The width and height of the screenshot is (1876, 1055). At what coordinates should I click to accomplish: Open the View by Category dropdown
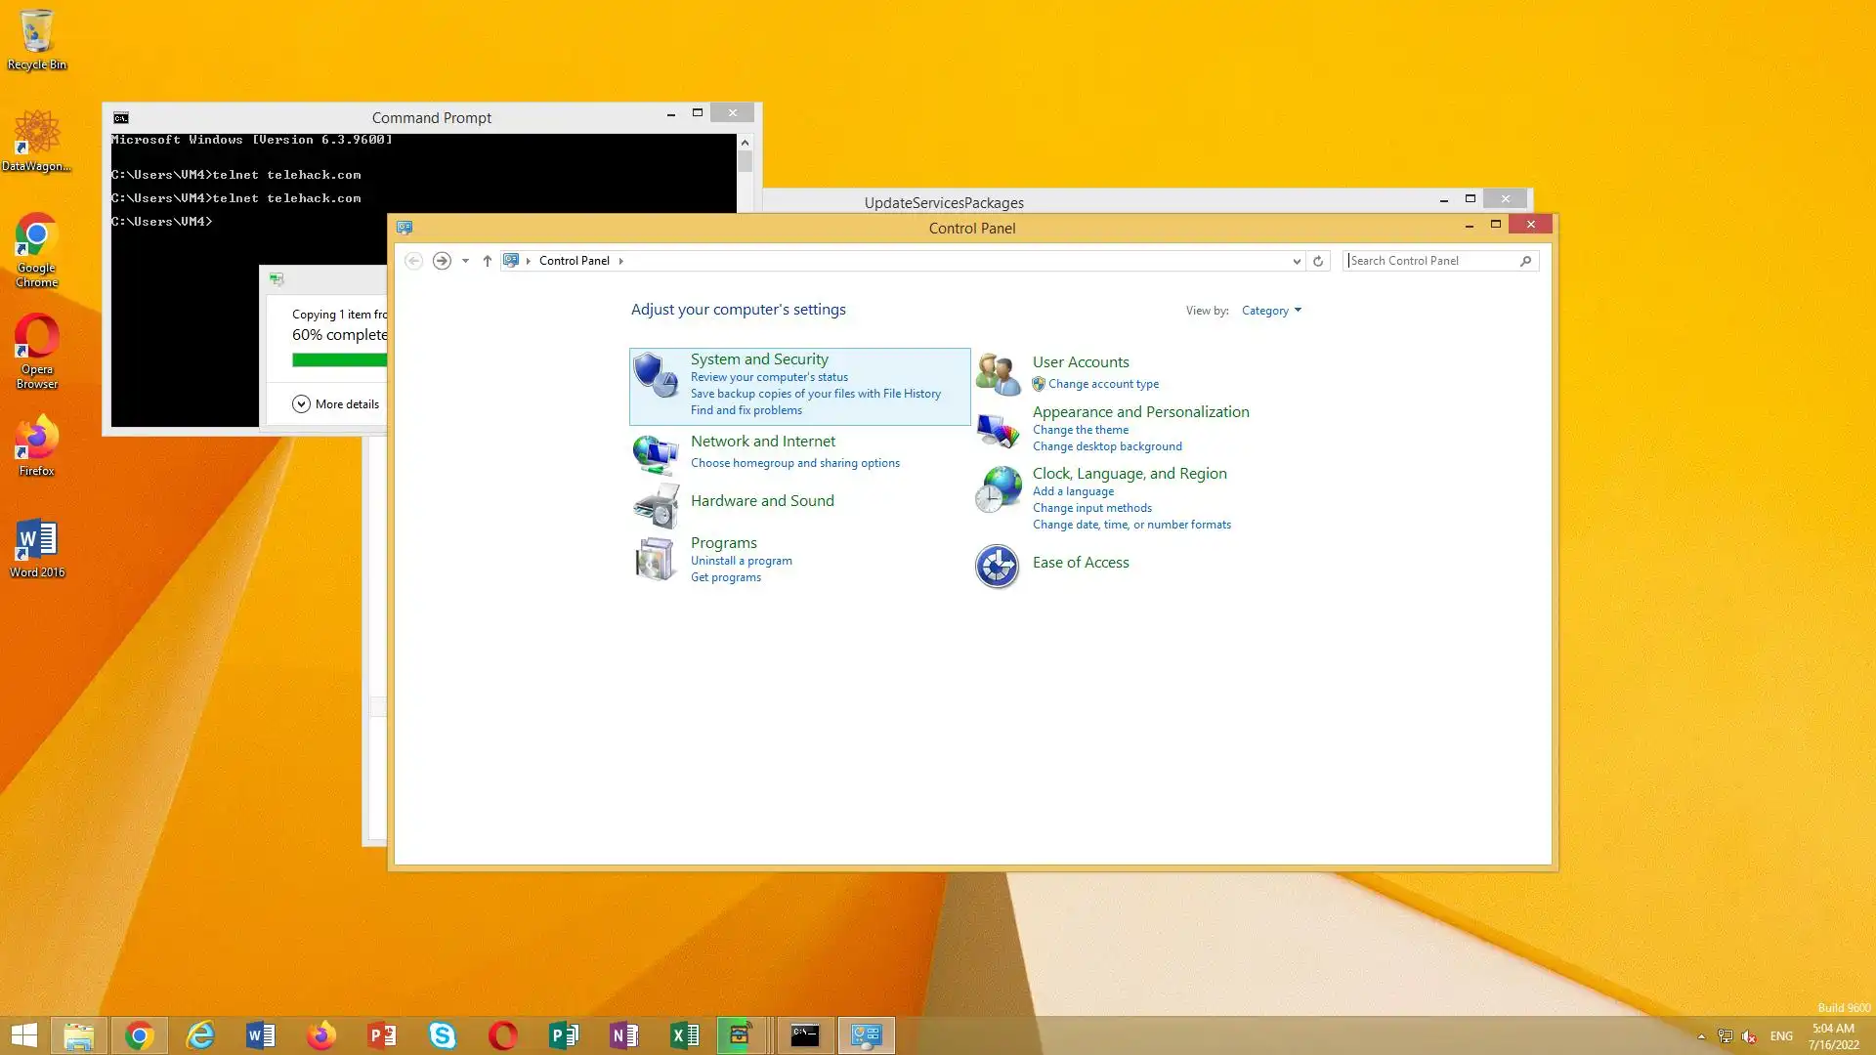(x=1271, y=311)
